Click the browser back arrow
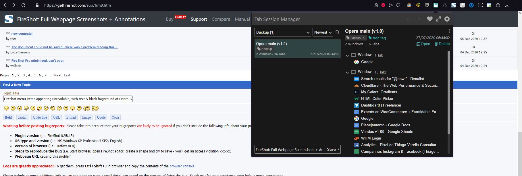Image resolution: width=522 pixels, height=176 pixels. (x=5, y=5)
